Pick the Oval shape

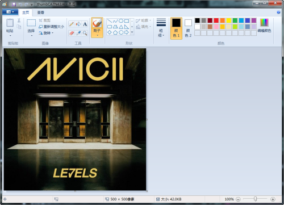[121, 21]
